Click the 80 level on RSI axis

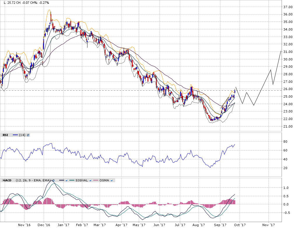pyautogui.click(x=286, y=142)
